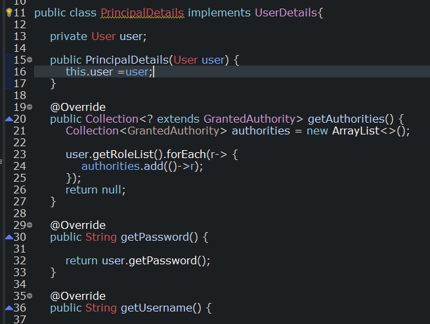430x324 pixels.
Task: Place cursor in 'this.user =user;' statement
Action: (x=109, y=71)
